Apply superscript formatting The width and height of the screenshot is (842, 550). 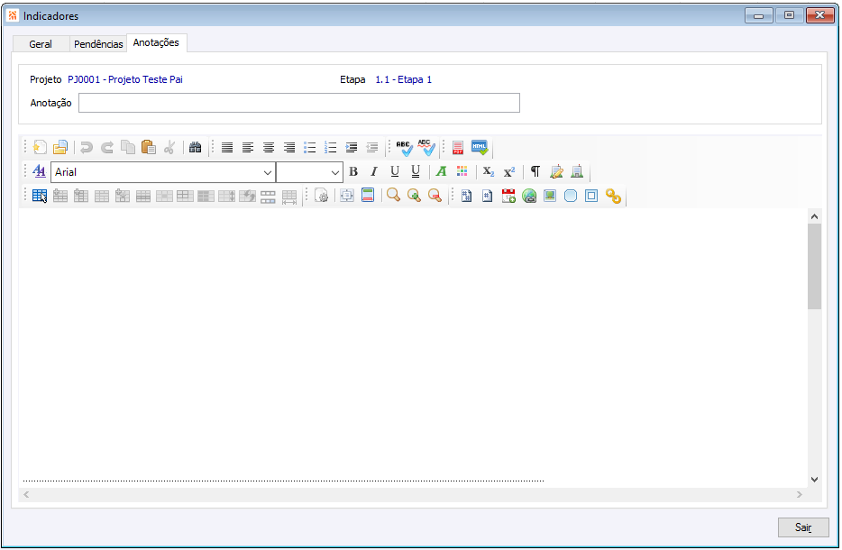(509, 171)
